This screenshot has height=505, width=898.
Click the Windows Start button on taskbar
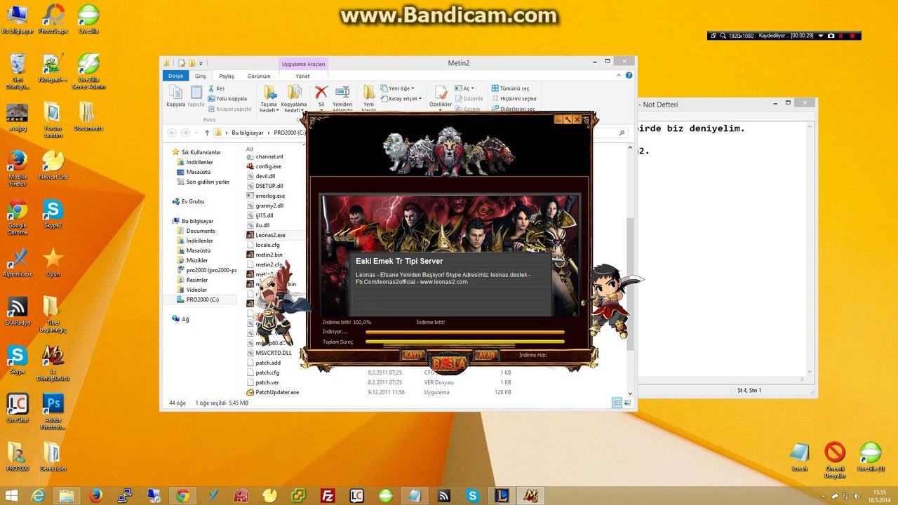pos(10,496)
